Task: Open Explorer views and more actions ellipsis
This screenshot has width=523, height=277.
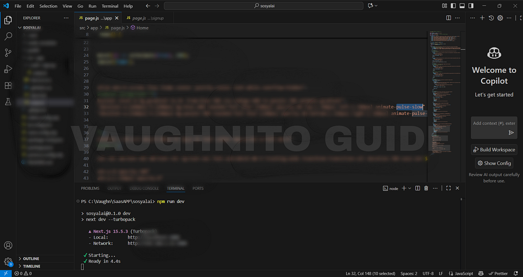Action: 66,18
